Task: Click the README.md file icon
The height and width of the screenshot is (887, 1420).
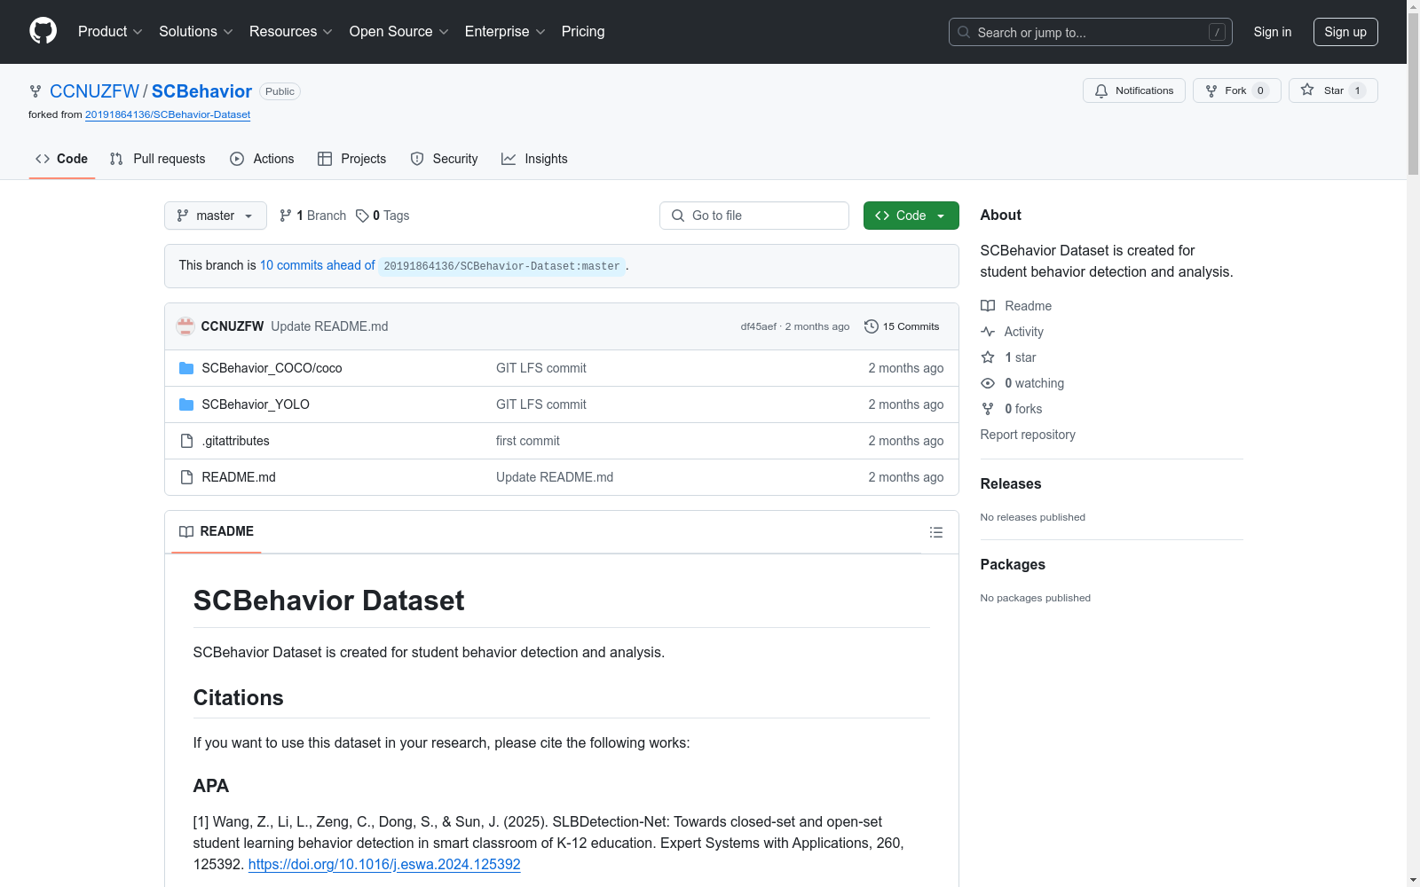Action: 186,477
